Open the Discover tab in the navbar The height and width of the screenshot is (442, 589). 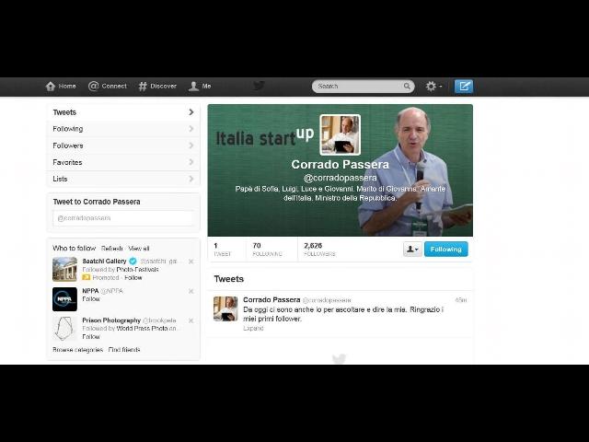(157, 86)
